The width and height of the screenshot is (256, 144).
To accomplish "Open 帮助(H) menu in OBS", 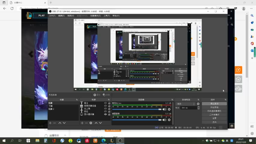I will [116, 16].
